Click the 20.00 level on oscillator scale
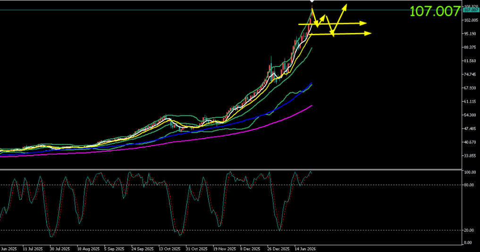The image size is (480, 252). coord(469,230)
